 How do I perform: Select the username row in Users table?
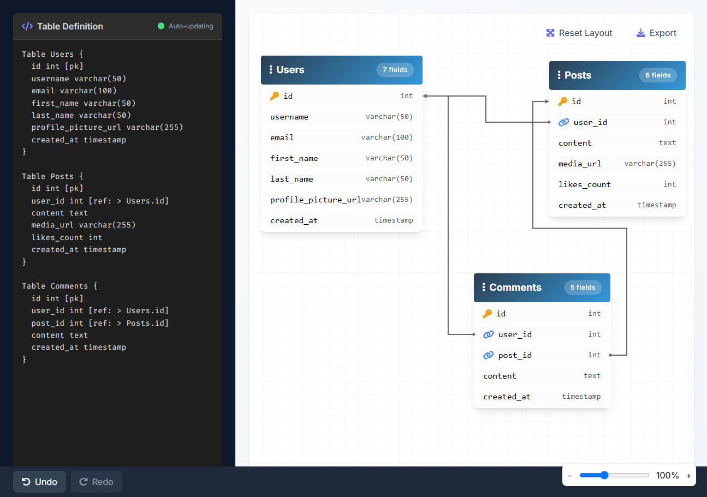342,117
